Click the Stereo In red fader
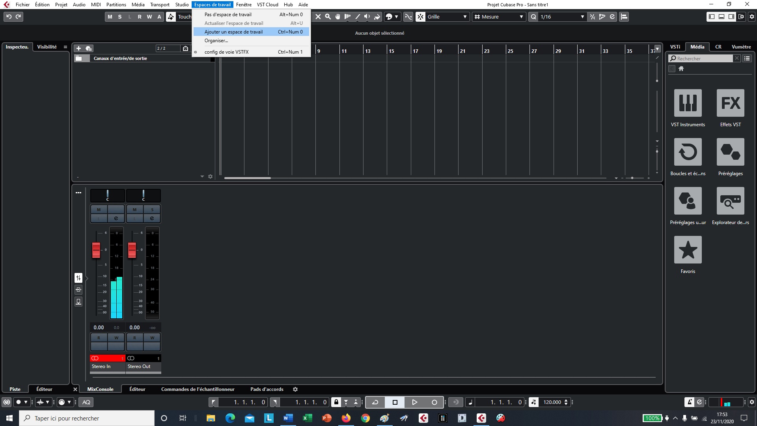Image resolution: width=757 pixels, height=426 pixels. tap(96, 250)
